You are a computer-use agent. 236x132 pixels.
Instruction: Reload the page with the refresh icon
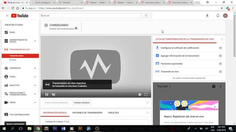tap(13, 8)
